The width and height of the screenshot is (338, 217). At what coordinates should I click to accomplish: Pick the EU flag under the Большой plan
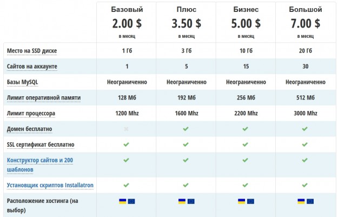click(x=309, y=201)
